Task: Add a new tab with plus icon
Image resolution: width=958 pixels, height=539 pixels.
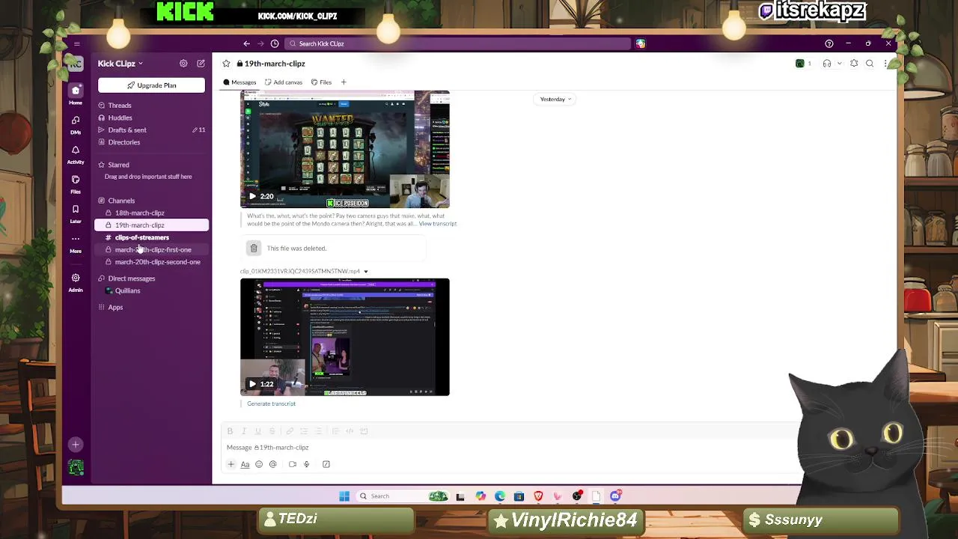Action: [x=344, y=82]
